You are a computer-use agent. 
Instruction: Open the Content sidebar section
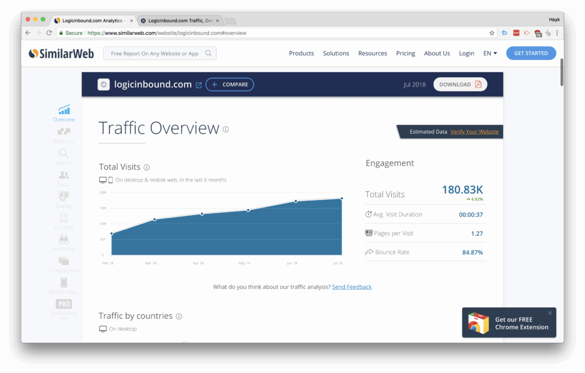click(64, 222)
